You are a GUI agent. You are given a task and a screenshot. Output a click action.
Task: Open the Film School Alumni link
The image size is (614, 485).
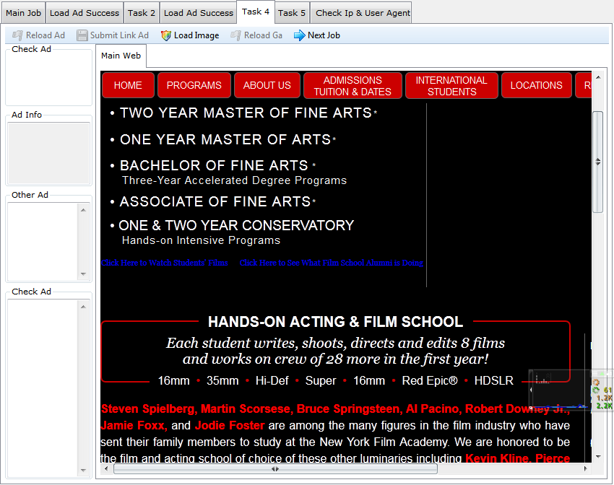click(332, 263)
